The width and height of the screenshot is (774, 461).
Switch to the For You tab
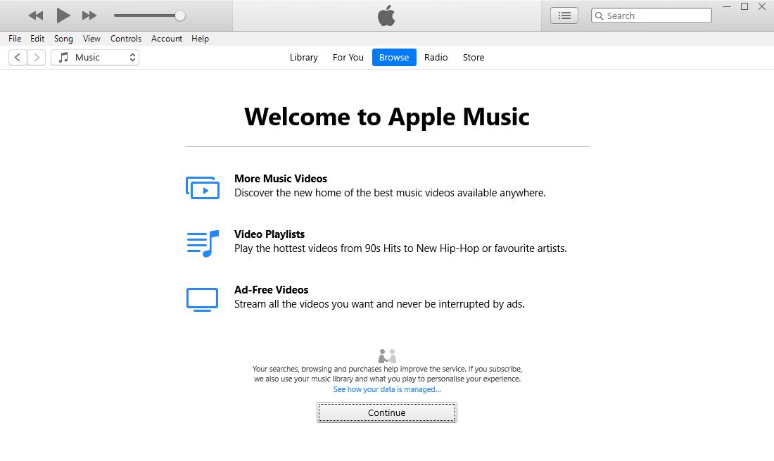click(x=348, y=57)
